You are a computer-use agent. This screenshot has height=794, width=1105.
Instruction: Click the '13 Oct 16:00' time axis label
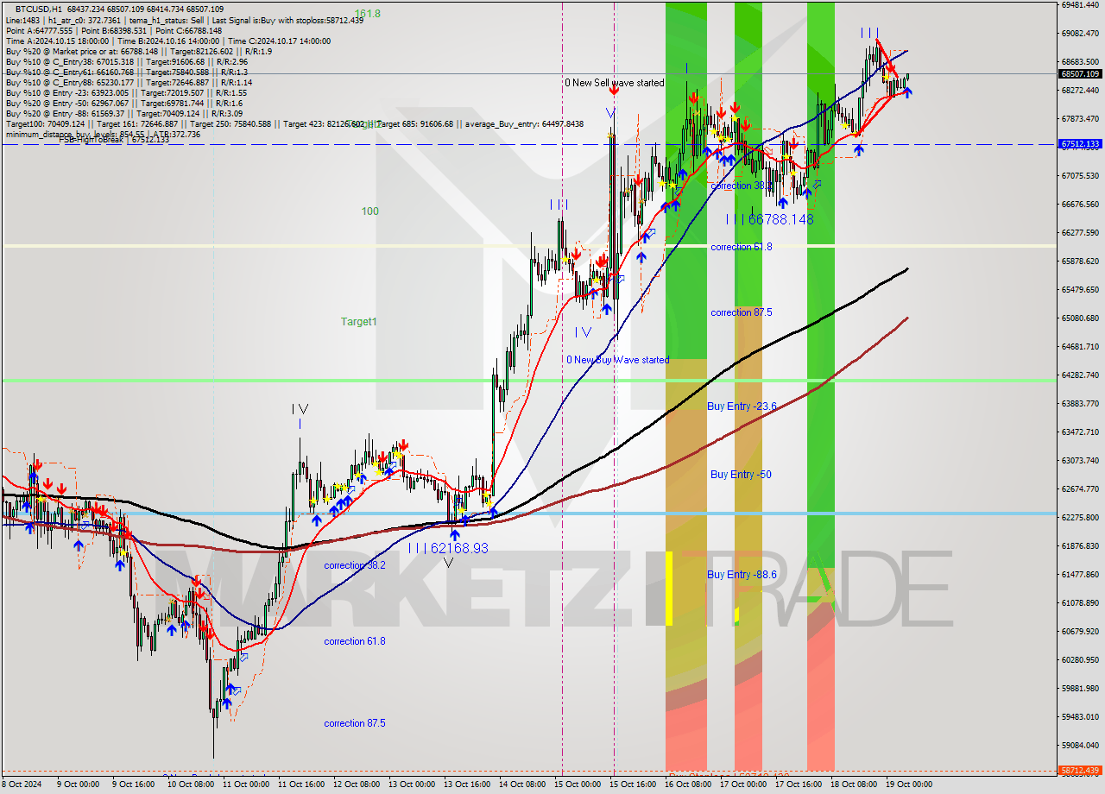click(465, 784)
